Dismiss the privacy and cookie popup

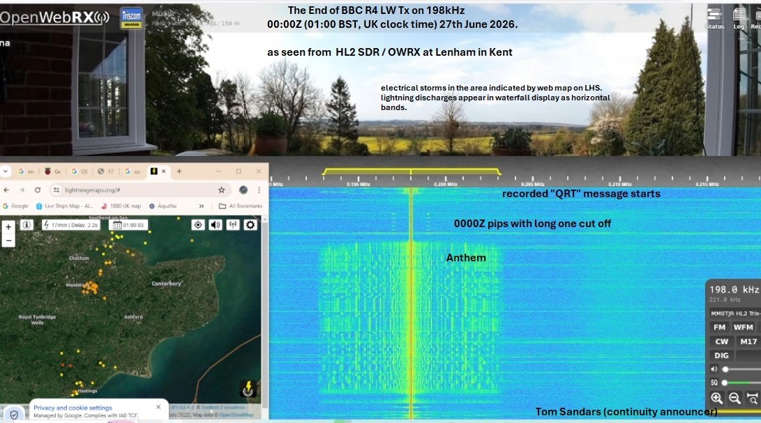[158, 407]
